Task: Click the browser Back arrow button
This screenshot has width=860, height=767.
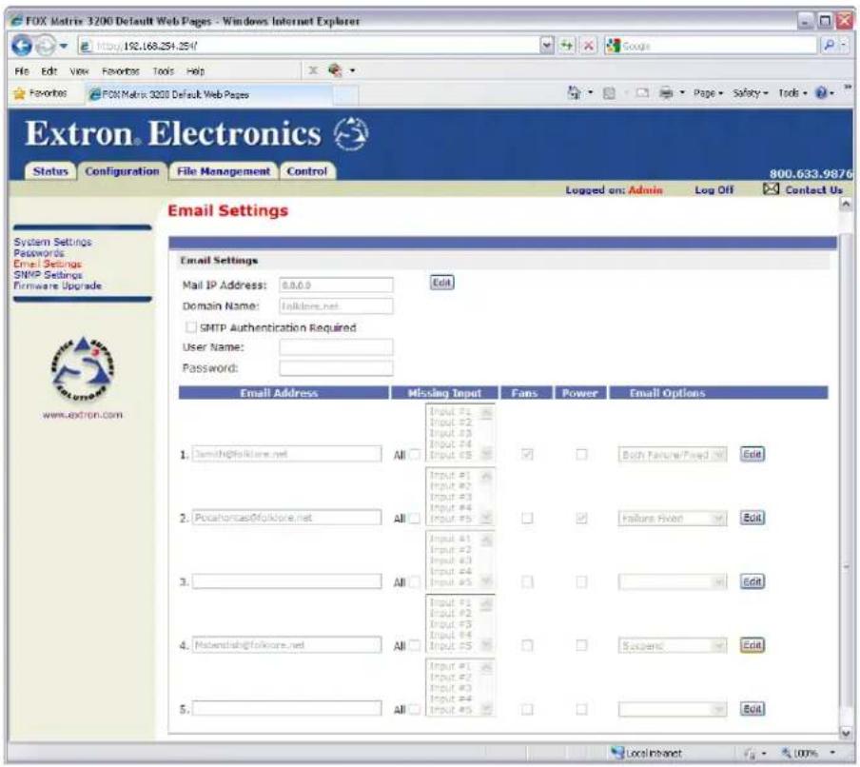Action: pos(21,46)
